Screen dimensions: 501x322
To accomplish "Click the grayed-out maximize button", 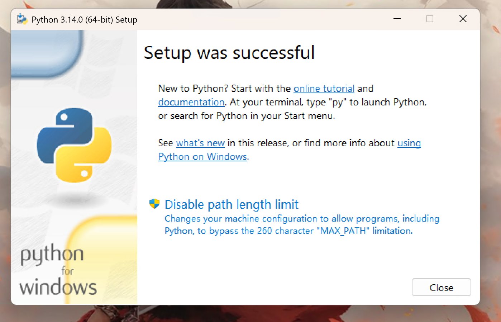I will pyautogui.click(x=430, y=19).
